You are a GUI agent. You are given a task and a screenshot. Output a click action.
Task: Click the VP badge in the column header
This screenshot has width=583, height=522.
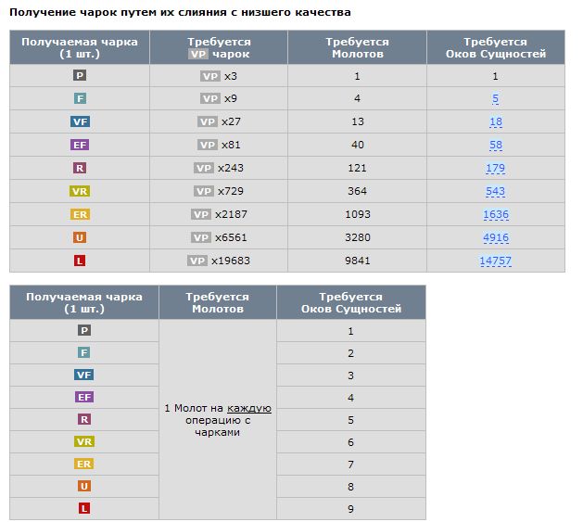click(197, 54)
